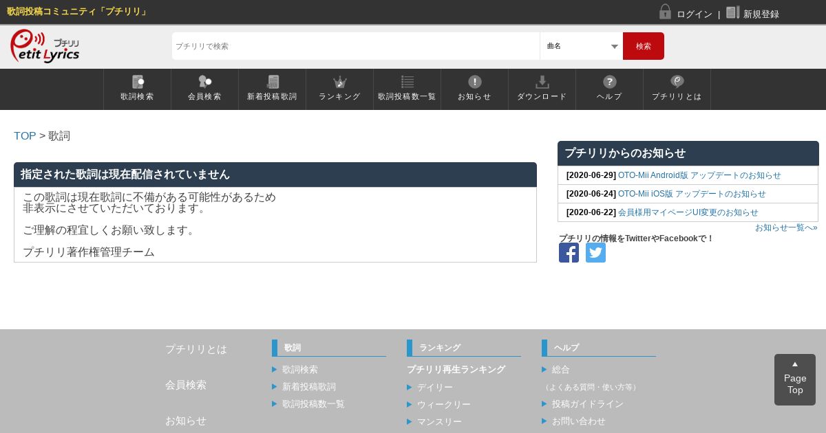Open プチリリとは nav icon
The width and height of the screenshot is (826, 433).
pos(677,82)
